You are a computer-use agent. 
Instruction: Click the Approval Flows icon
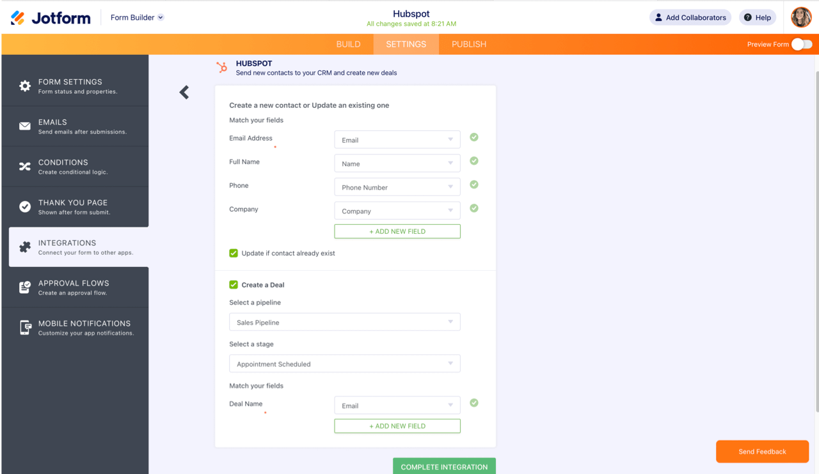(x=25, y=287)
